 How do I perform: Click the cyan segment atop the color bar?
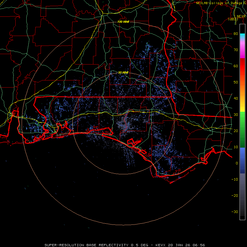242,36
